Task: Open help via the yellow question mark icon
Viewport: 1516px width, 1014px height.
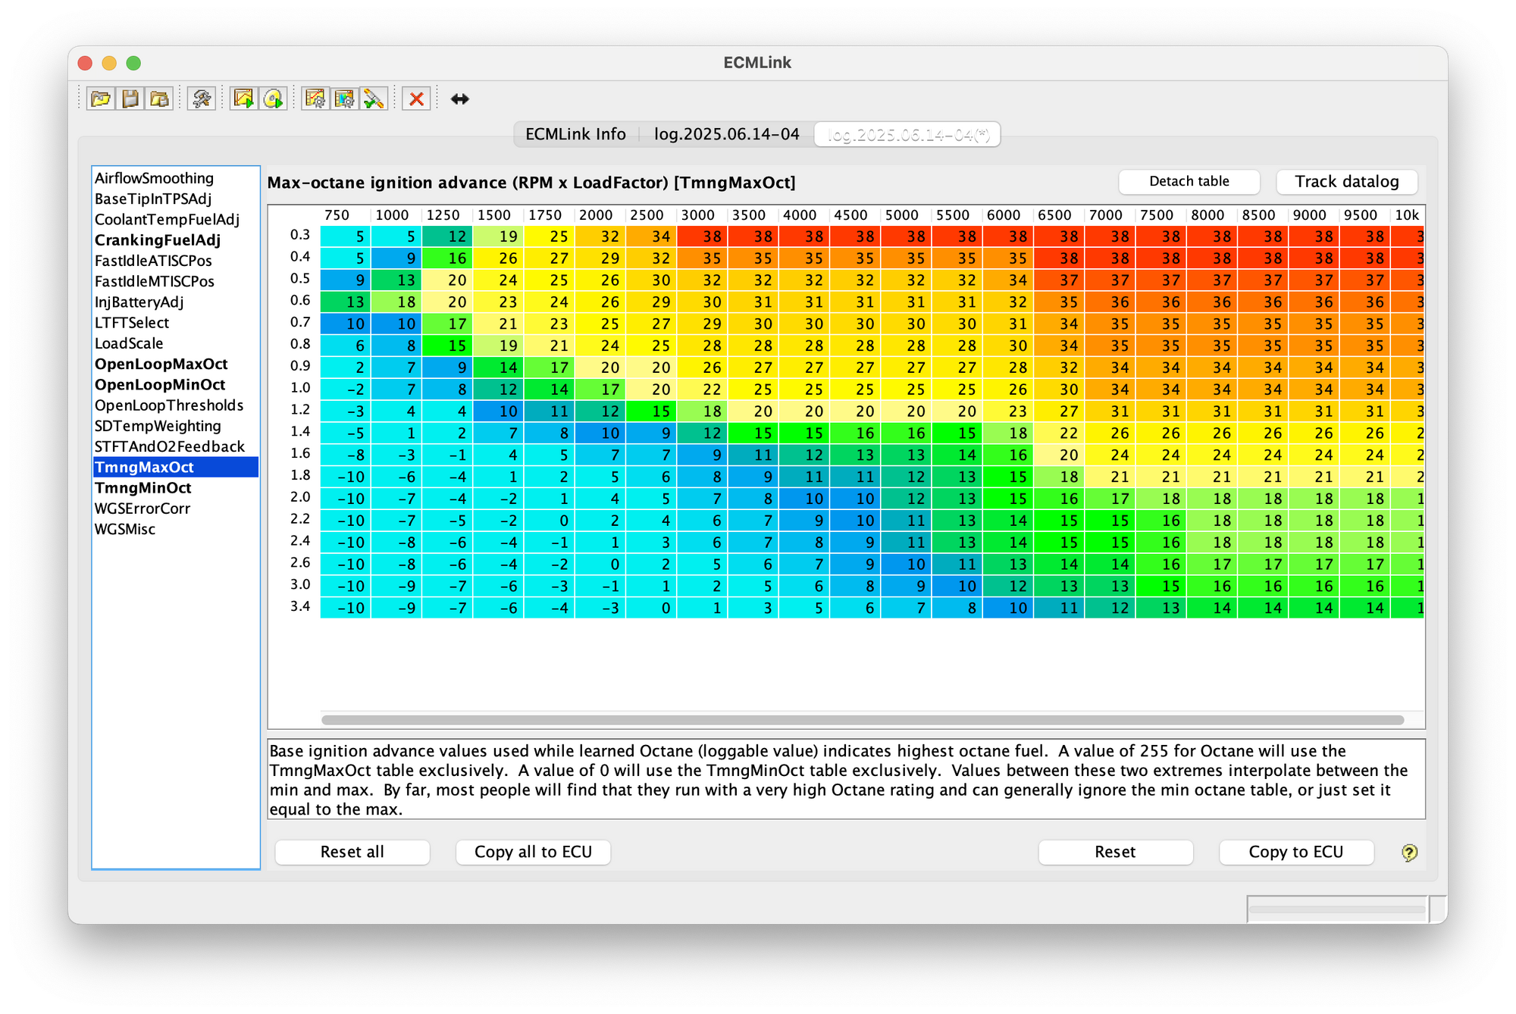Action: tap(1409, 853)
